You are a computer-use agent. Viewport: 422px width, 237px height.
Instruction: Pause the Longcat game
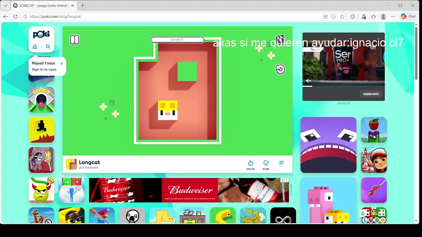click(x=75, y=40)
